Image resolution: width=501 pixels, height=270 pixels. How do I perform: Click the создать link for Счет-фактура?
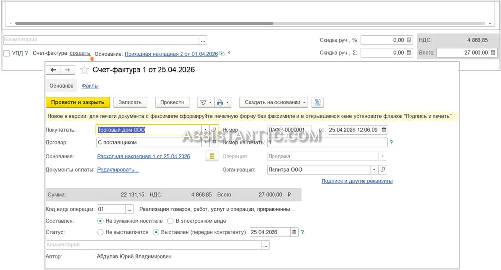[x=80, y=53]
